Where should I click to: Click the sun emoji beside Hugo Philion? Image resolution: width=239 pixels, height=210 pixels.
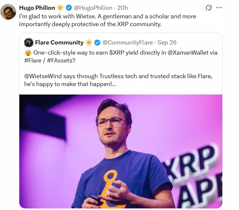60,8
